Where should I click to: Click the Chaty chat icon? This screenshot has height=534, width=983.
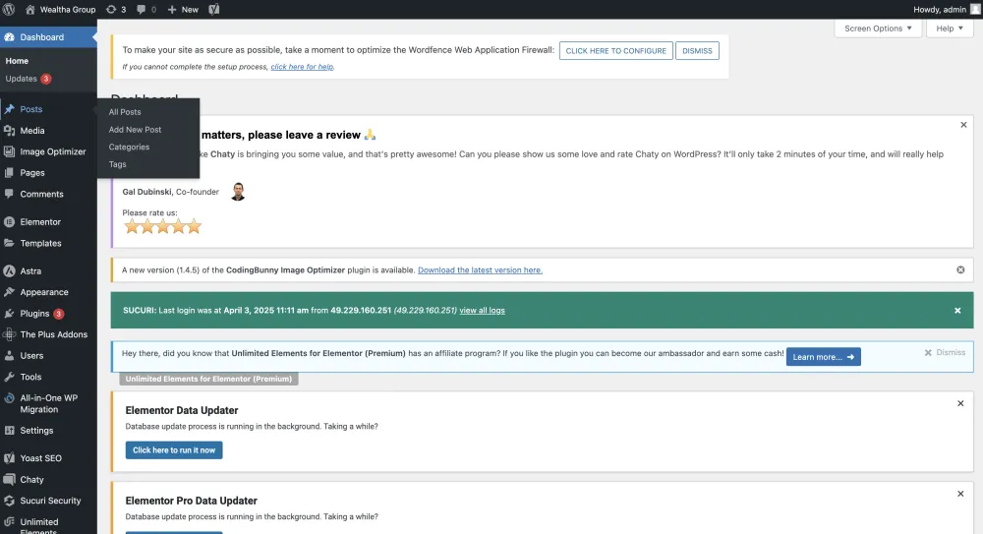click(10, 479)
